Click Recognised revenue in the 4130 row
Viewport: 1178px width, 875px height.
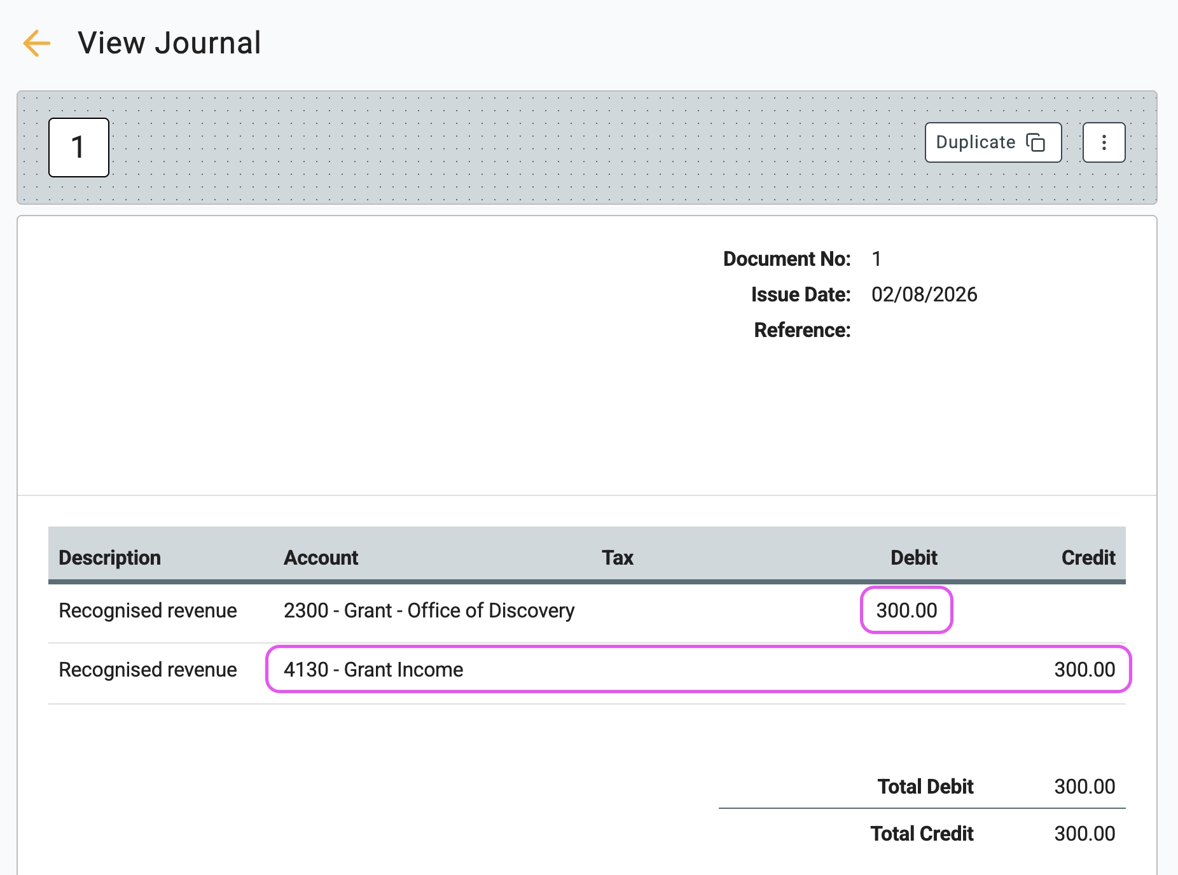[148, 670]
